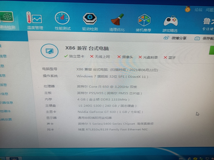Screen dimensions: 214x160
Task: Open the 清理优化 cleanup optimization tab
Action: [x=117, y=22]
